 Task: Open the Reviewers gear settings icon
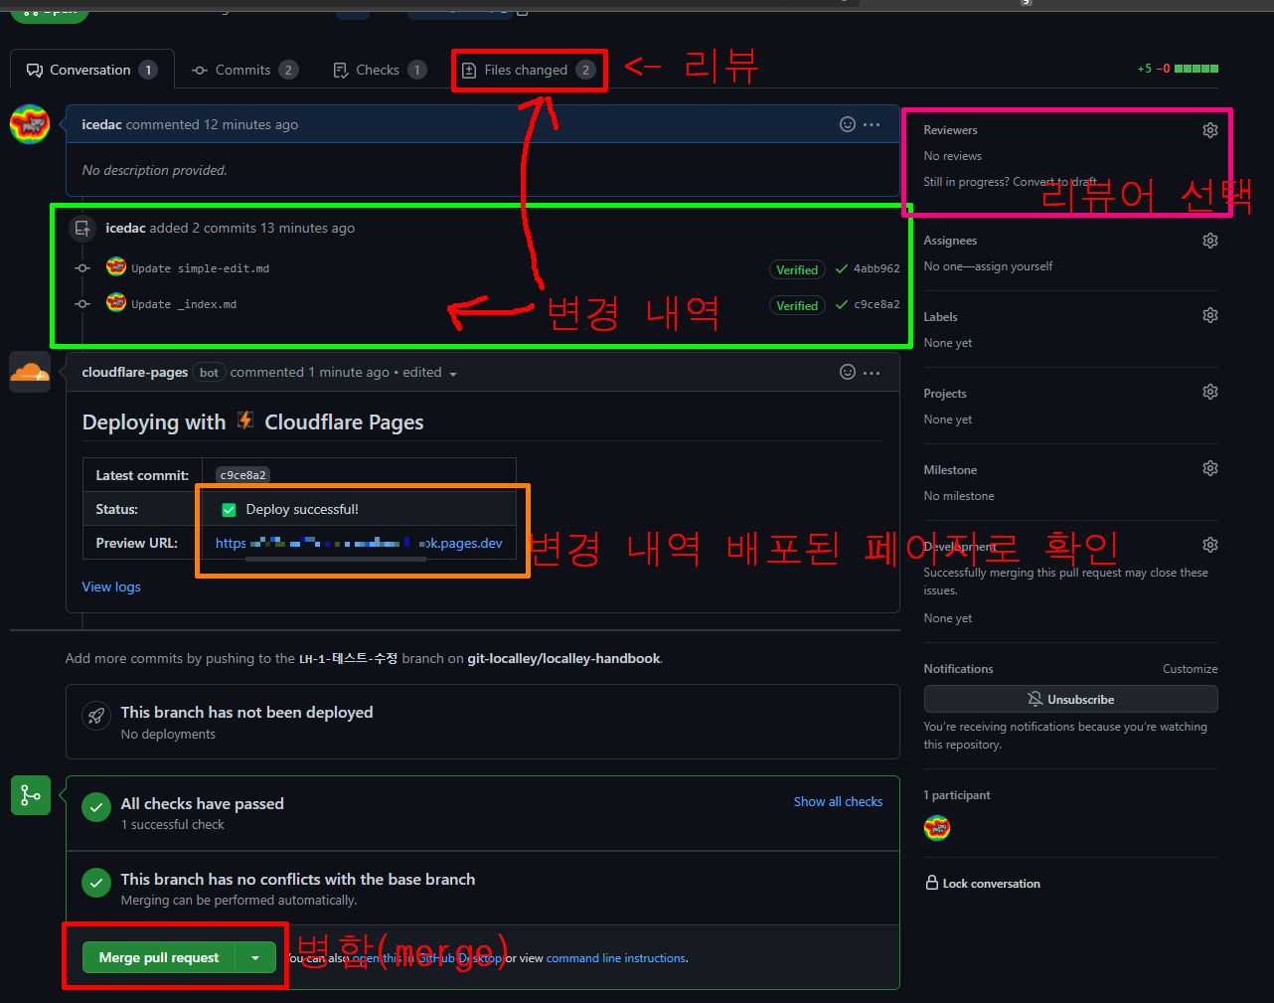pyautogui.click(x=1209, y=130)
